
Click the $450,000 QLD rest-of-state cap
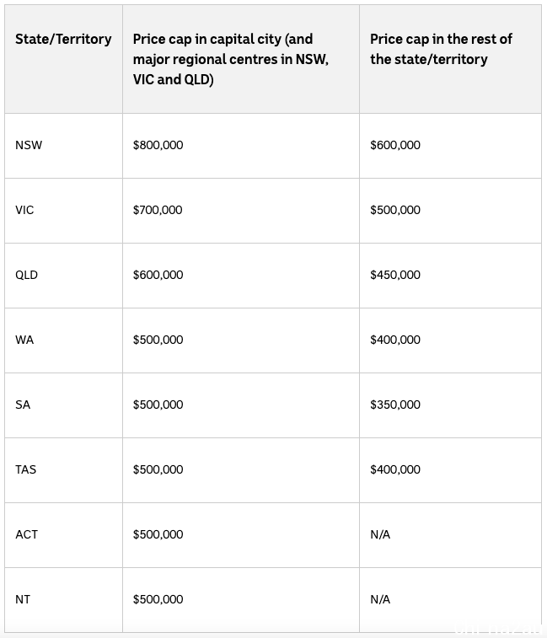click(395, 275)
